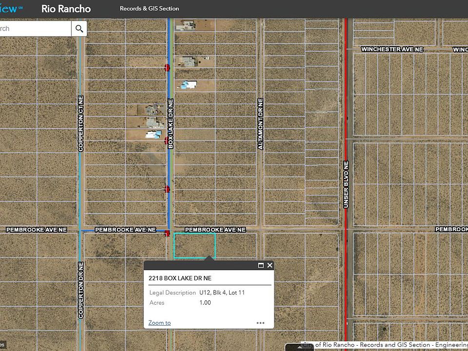Click legal description value U12, Blk 4, Lot 11
Image resolution: width=468 pixels, height=351 pixels.
pos(222,292)
